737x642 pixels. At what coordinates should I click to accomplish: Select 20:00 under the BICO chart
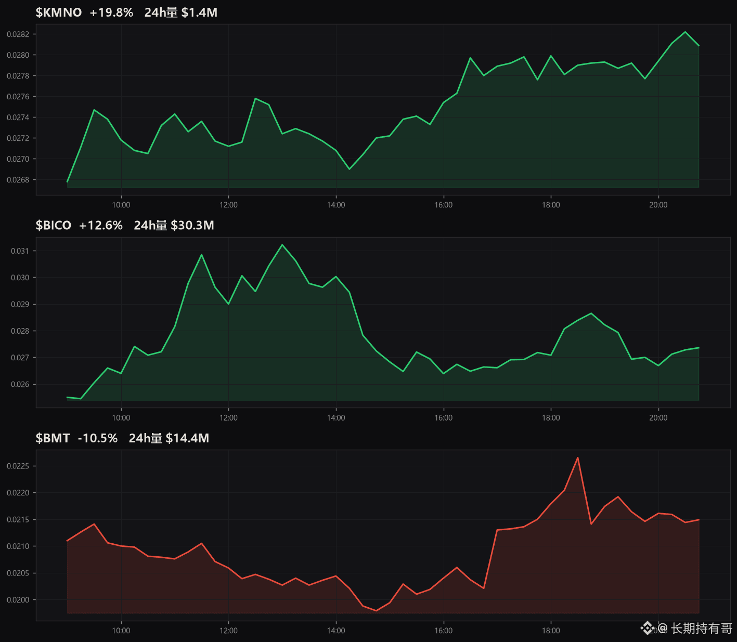click(658, 418)
